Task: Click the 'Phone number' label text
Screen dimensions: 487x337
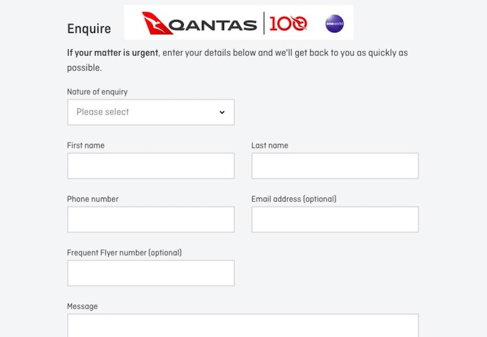Action: 93,199
